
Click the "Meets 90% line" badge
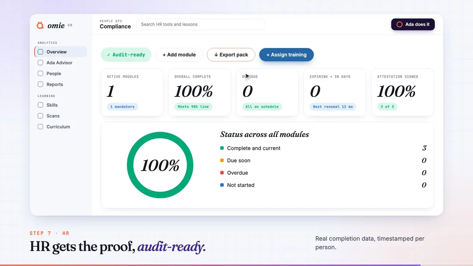(193, 107)
